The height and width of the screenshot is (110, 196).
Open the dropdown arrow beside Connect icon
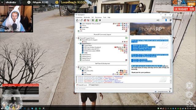pyautogui.click(x=79, y=20)
